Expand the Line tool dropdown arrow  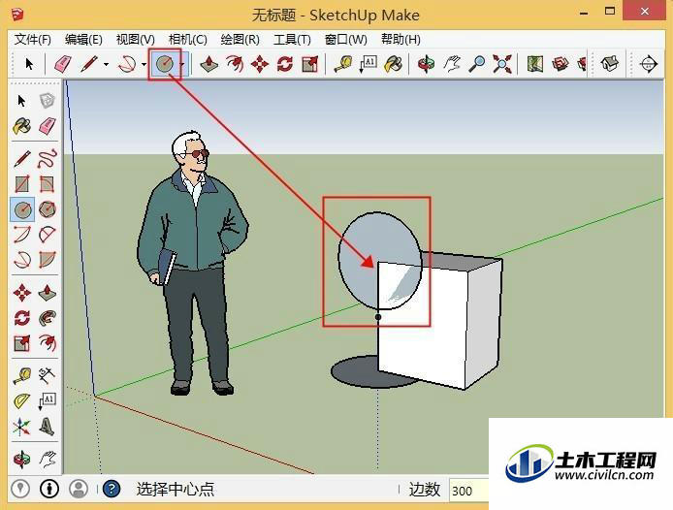point(106,65)
